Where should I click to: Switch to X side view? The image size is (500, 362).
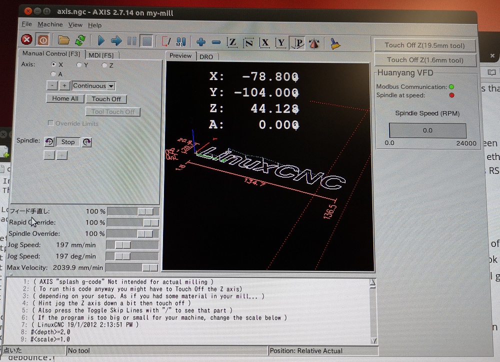pyautogui.click(x=264, y=42)
